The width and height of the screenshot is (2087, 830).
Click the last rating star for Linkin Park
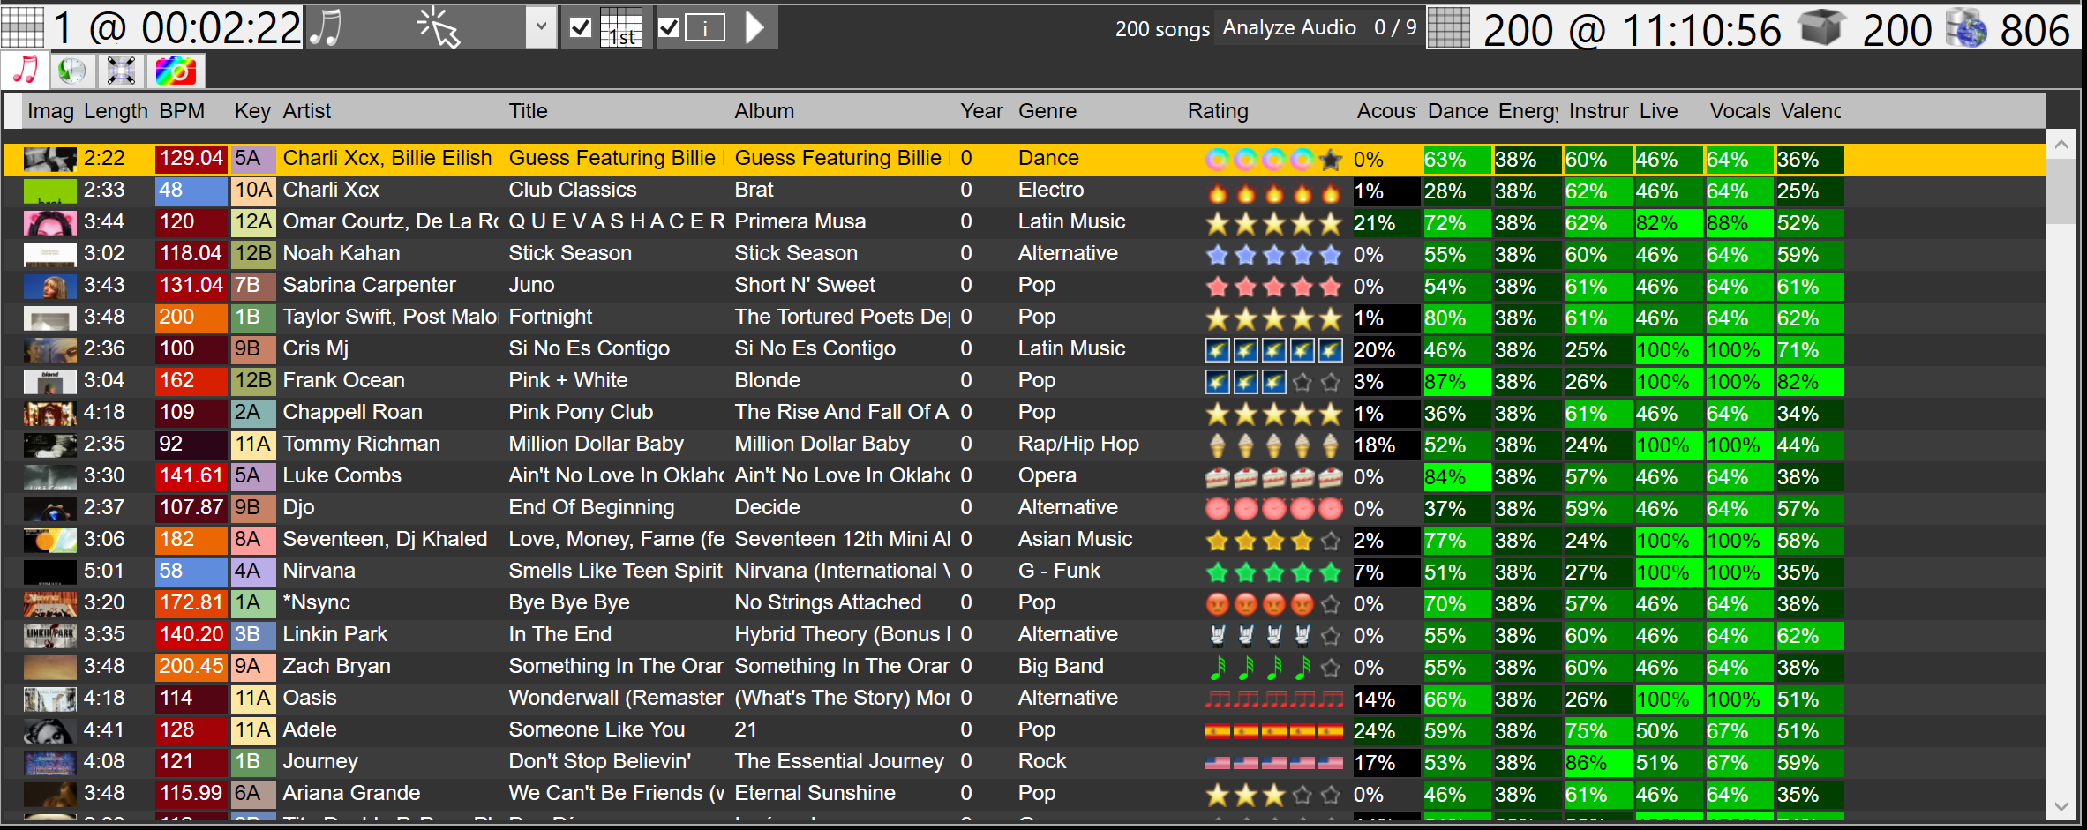(1331, 636)
